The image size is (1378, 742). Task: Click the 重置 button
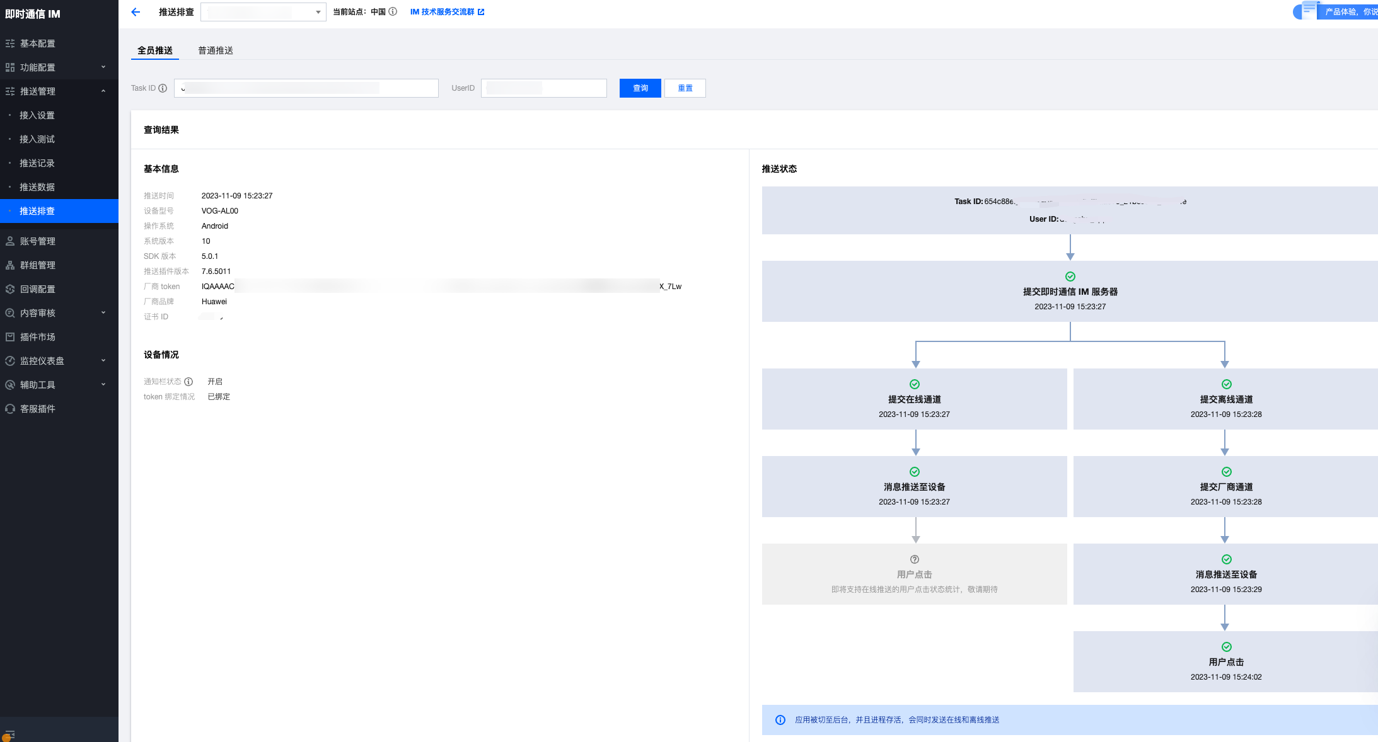click(x=685, y=88)
